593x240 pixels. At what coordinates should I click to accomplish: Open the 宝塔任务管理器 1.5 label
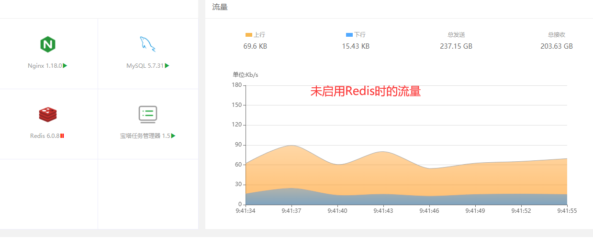(x=145, y=136)
